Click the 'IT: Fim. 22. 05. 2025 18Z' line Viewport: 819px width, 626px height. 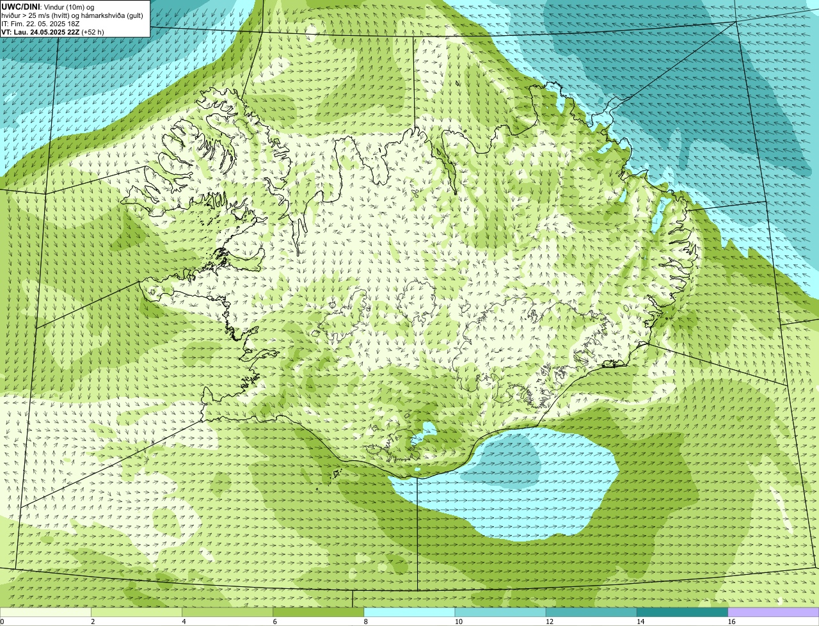pyautogui.click(x=40, y=23)
